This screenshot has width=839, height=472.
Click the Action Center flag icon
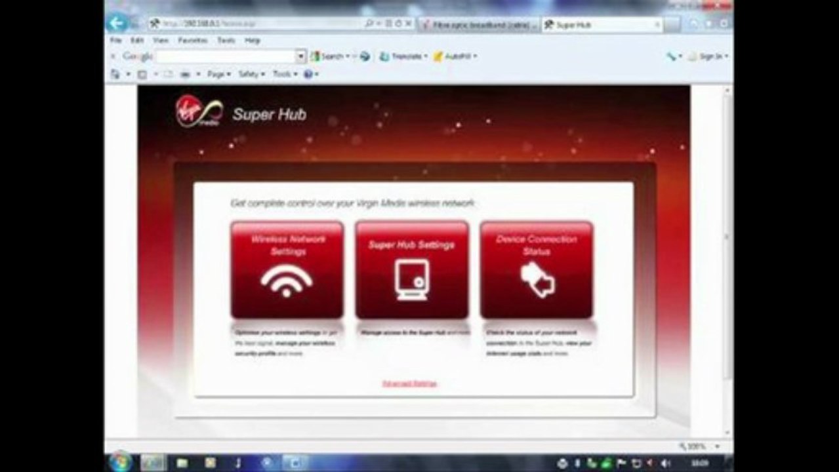622,463
